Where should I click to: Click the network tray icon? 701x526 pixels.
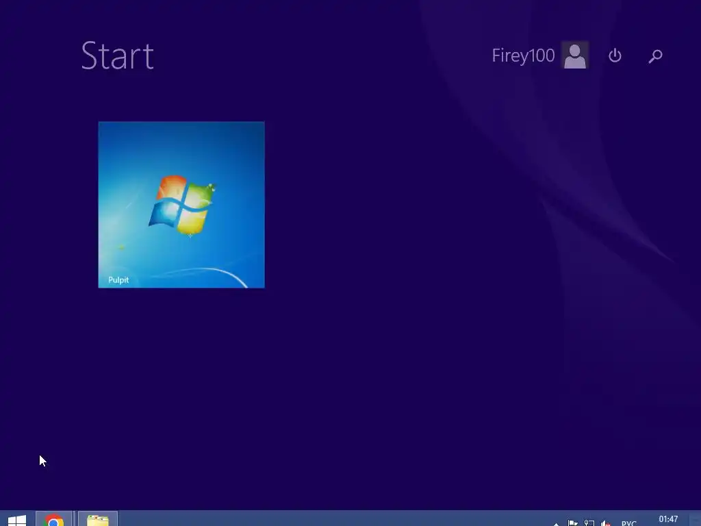589,523
